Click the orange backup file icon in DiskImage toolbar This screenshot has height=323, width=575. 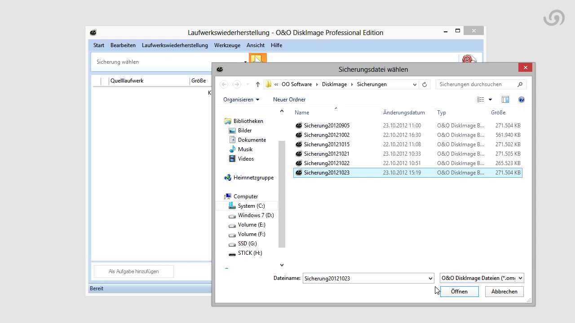point(258,58)
